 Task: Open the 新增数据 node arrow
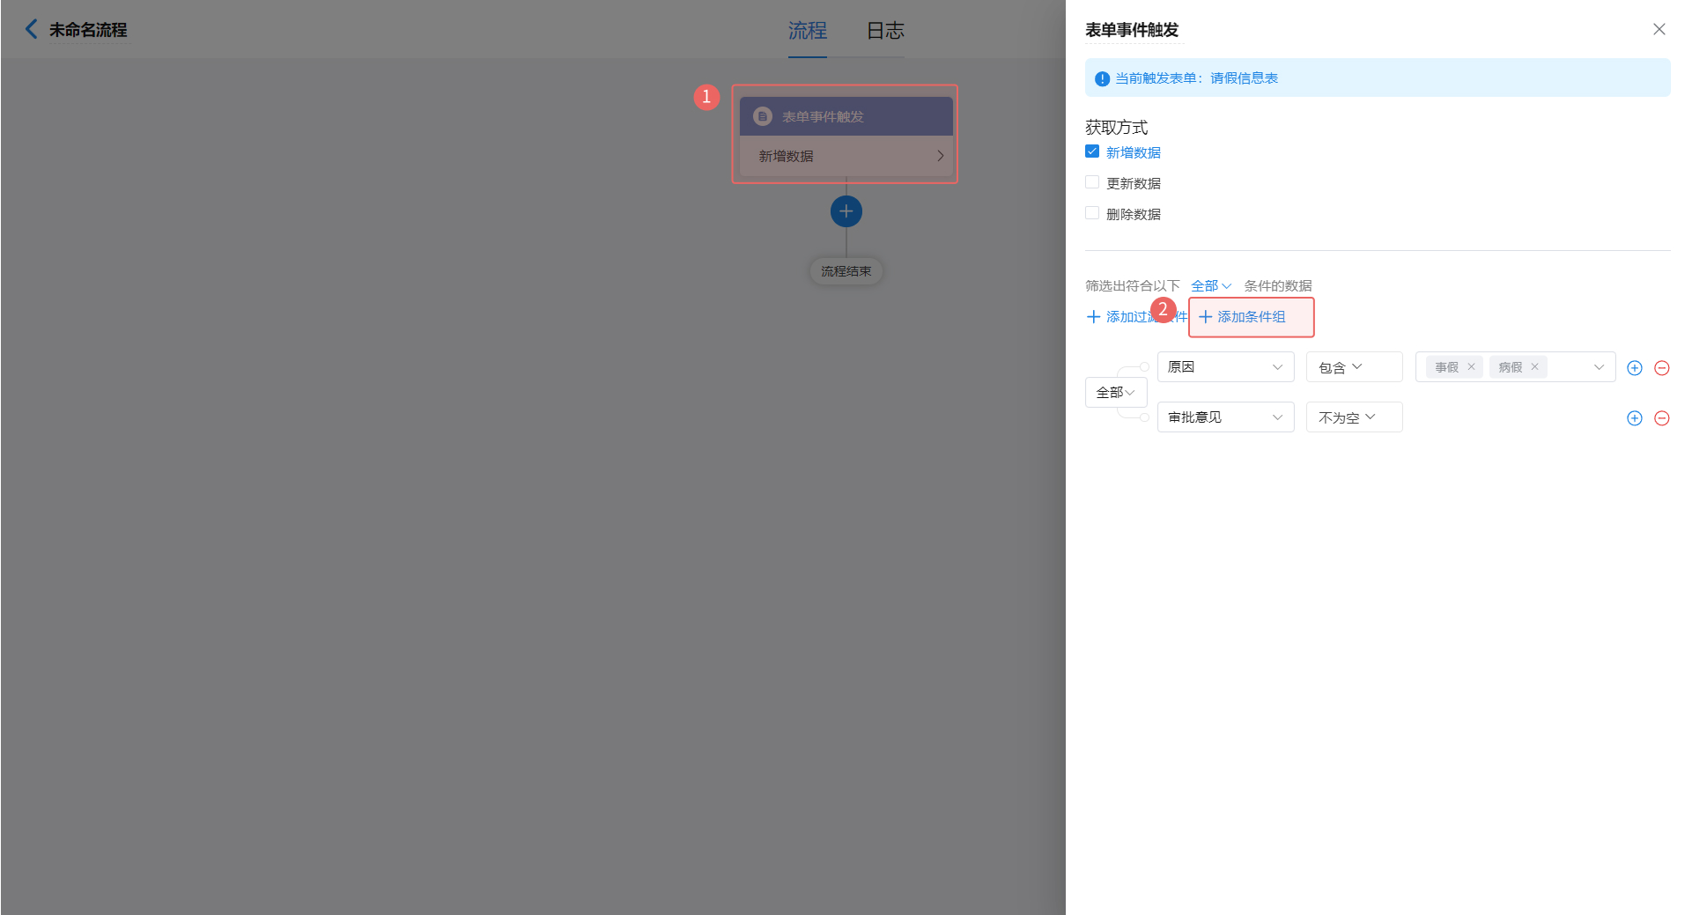tap(940, 156)
